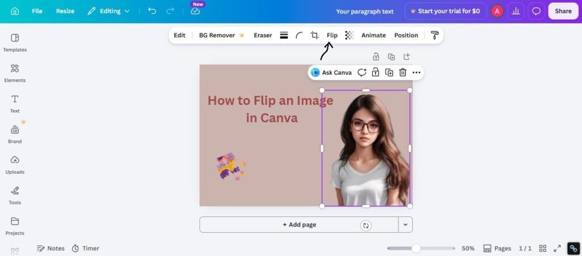Open the corner rounding icon

tap(299, 35)
